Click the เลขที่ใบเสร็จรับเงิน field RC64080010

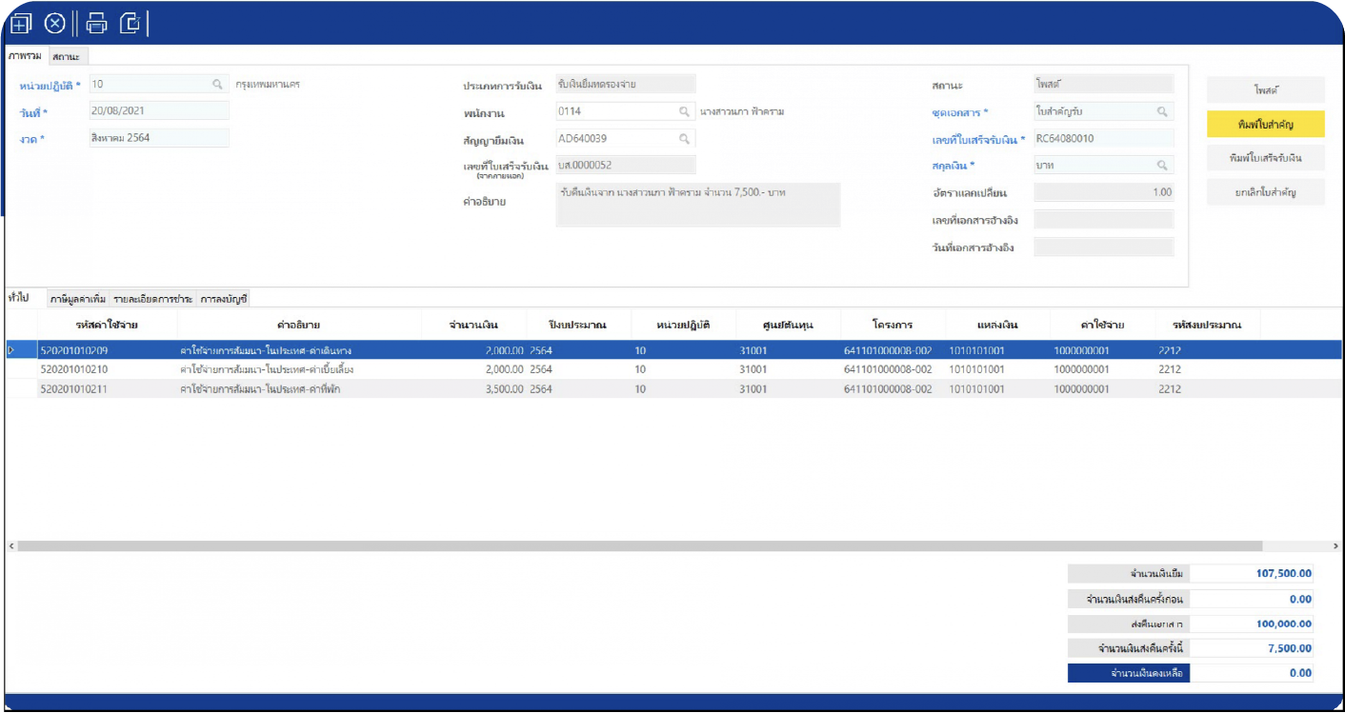(x=1103, y=138)
